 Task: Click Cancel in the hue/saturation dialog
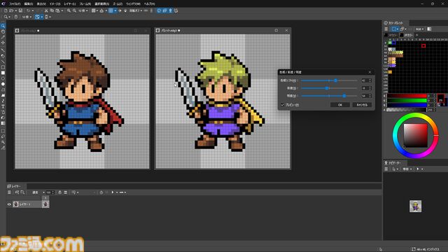(362, 105)
